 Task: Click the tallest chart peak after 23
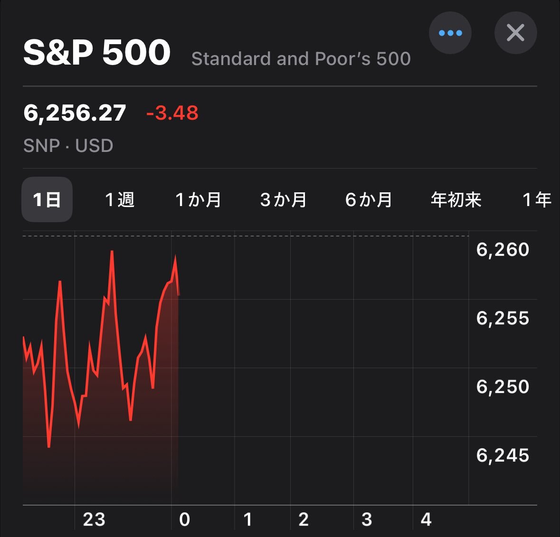[x=112, y=251]
